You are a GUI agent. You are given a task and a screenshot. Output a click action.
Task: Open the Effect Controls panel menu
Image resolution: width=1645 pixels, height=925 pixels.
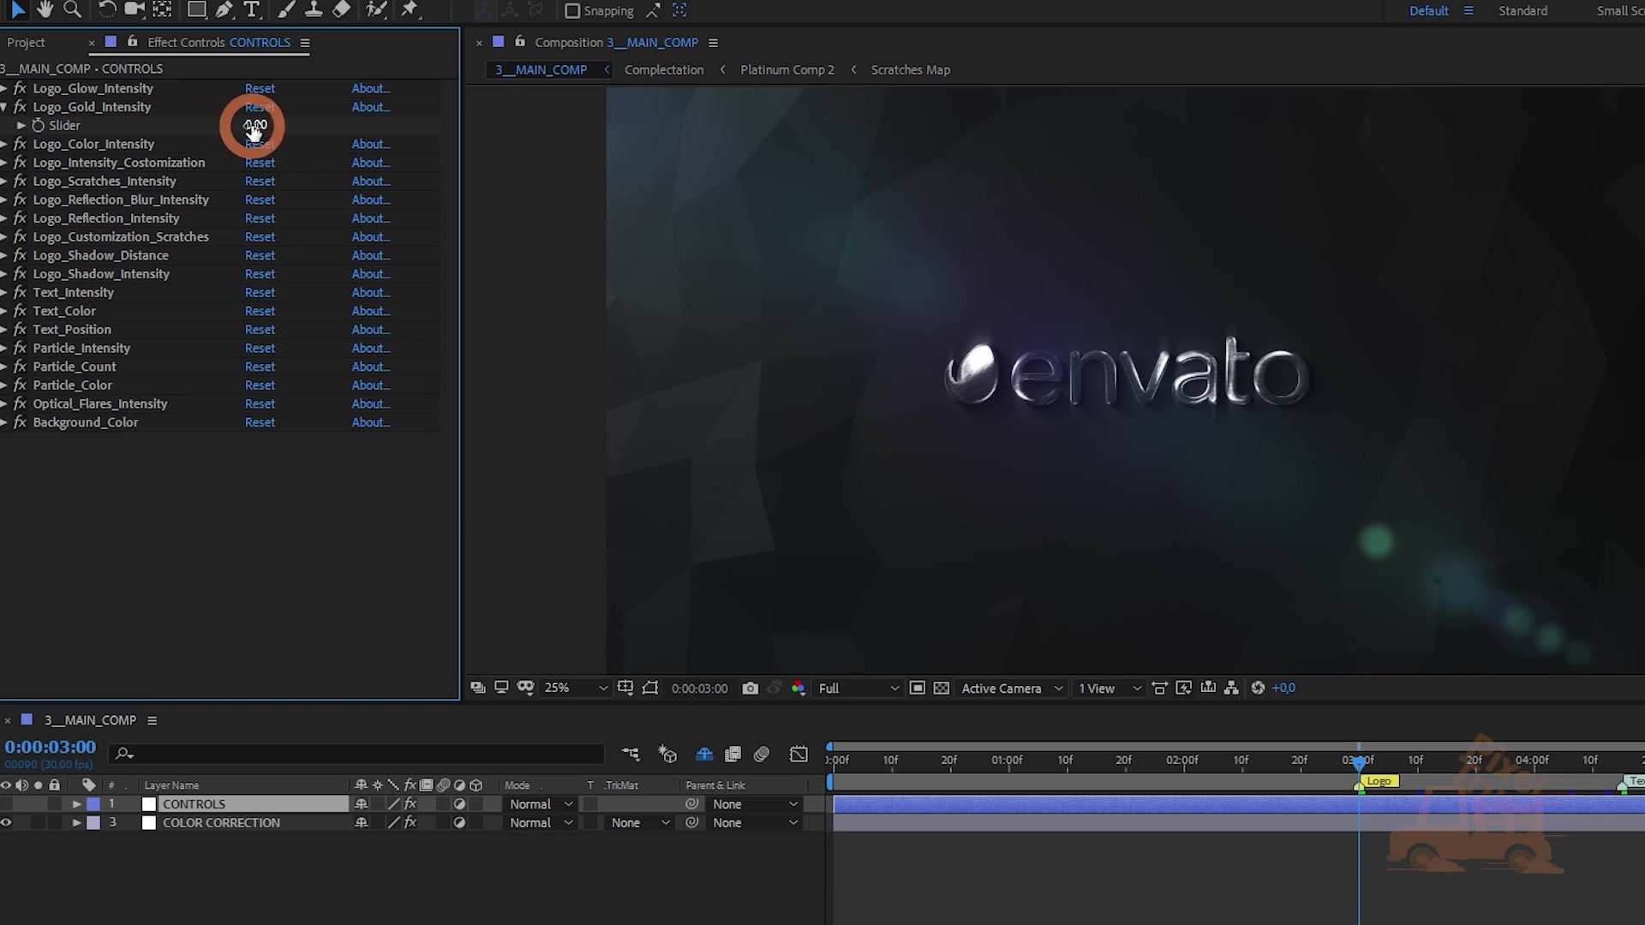pos(304,42)
